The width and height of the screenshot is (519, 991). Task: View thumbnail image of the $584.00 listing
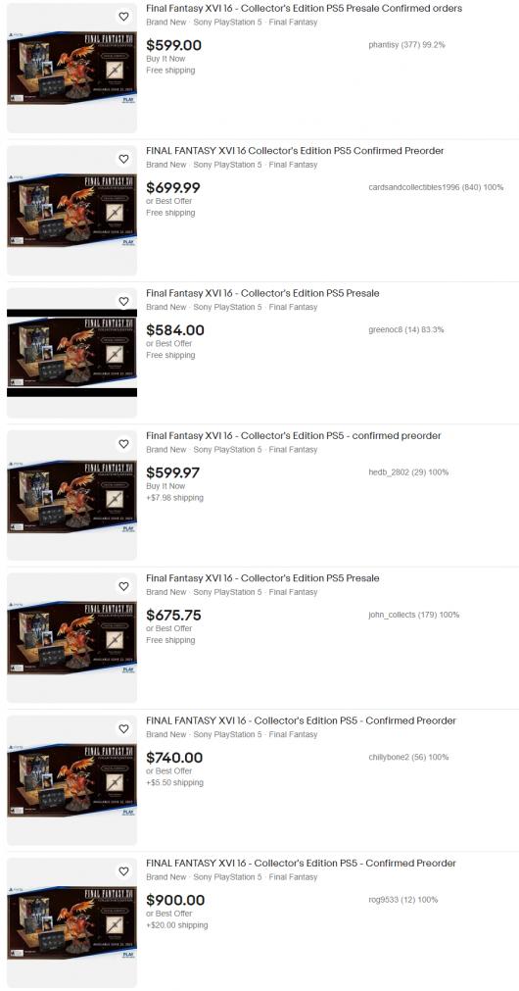tap(72, 353)
